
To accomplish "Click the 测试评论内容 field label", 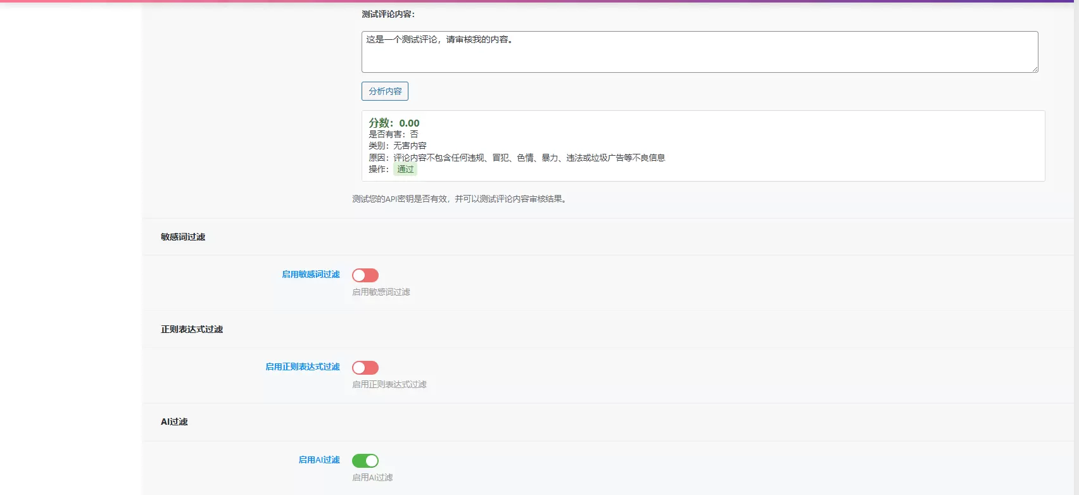I will pos(388,14).
